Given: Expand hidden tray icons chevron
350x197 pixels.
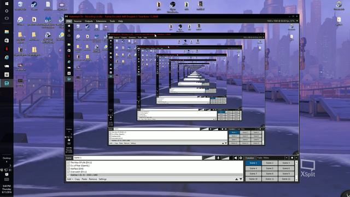Looking at the screenshot, I should tap(10, 165).
